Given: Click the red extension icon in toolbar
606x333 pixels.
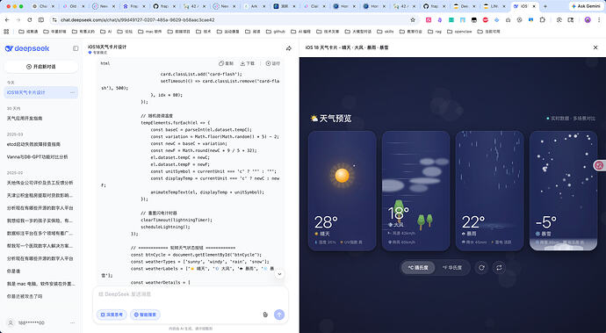Looking at the screenshot, I should click(486, 19).
